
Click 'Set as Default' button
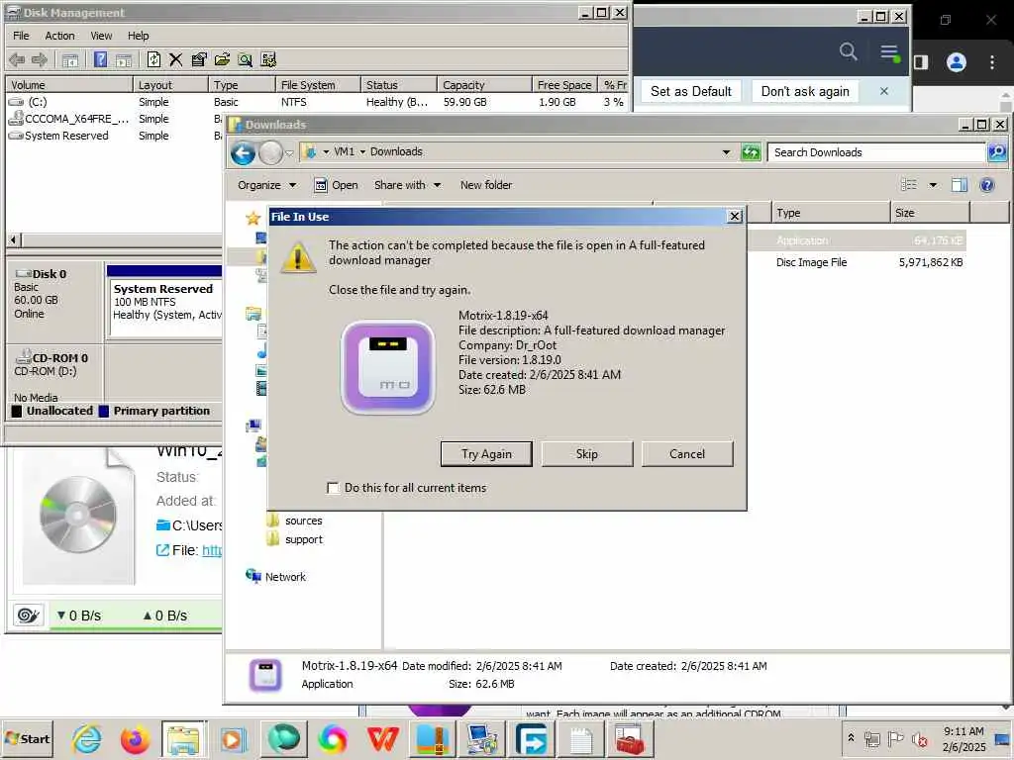690,92
